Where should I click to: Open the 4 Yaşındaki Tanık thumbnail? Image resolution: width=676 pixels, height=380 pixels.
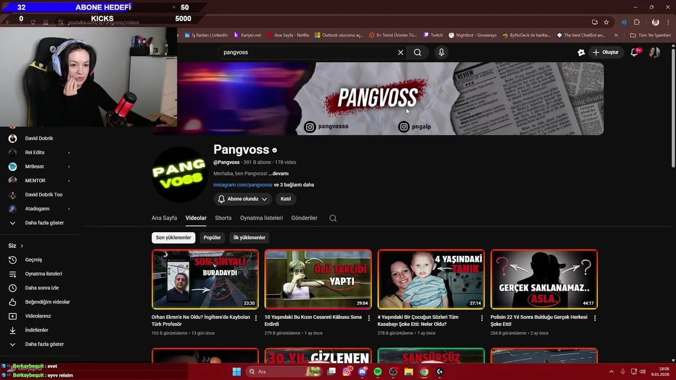tap(431, 279)
